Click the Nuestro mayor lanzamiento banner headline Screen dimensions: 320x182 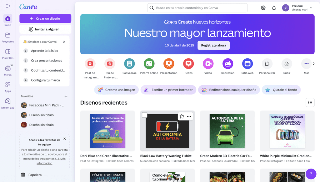tap(197, 33)
